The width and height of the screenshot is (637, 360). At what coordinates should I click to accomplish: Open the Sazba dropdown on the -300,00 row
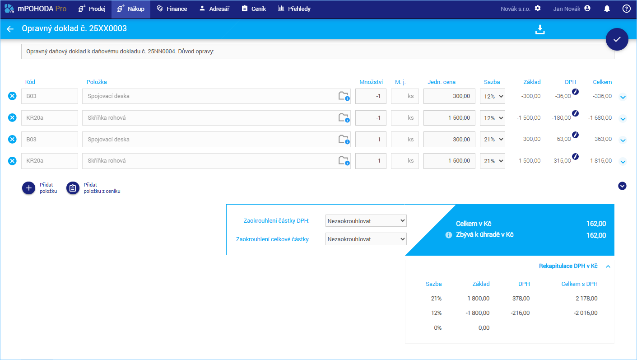pos(493,96)
